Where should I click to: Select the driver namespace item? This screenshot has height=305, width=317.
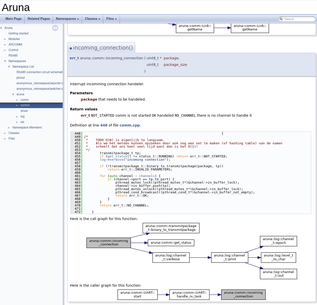(x=24, y=111)
